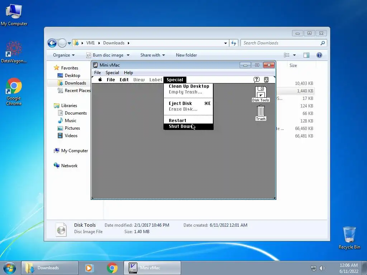
Task: Expand the view options dropdown arrow
Action: (x=295, y=55)
